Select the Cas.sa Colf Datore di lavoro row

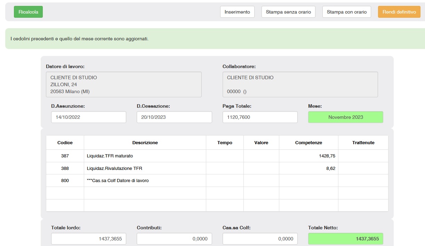[x=145, y=181]
